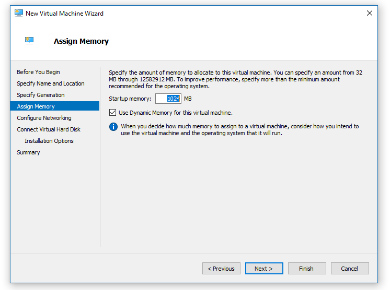This screenshot has height=290, width=390.
Task: Select Installation Options sub-step
Action: point(49,141)
